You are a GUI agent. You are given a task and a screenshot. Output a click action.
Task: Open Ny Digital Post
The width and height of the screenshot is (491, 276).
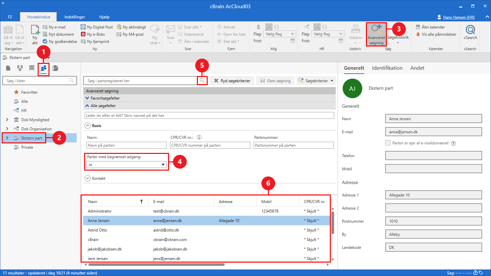tap(97, 27)
